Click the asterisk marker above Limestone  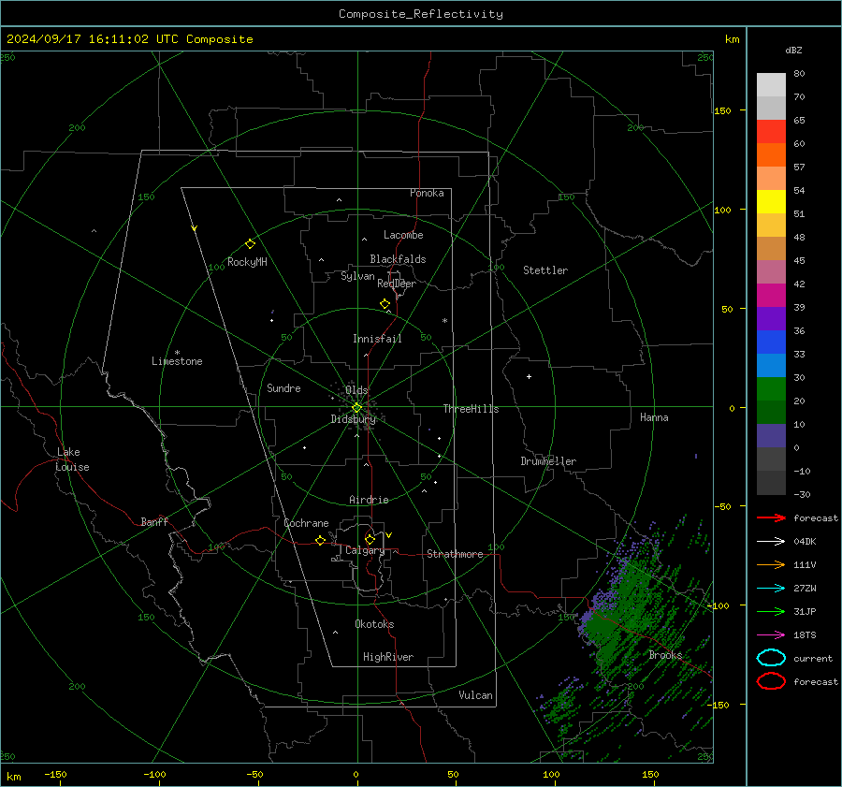point(177,353)
